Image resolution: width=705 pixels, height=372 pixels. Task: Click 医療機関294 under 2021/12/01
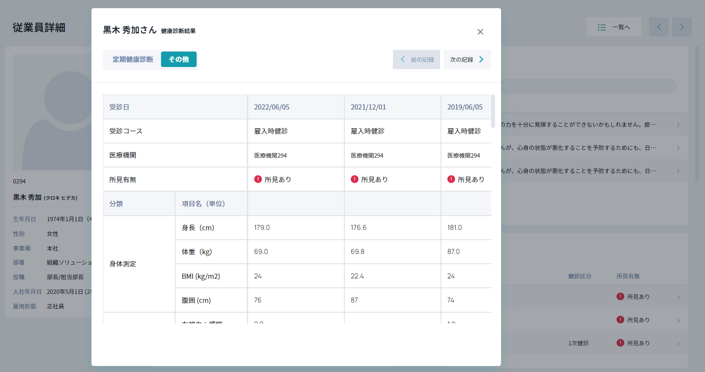[367, 156]
